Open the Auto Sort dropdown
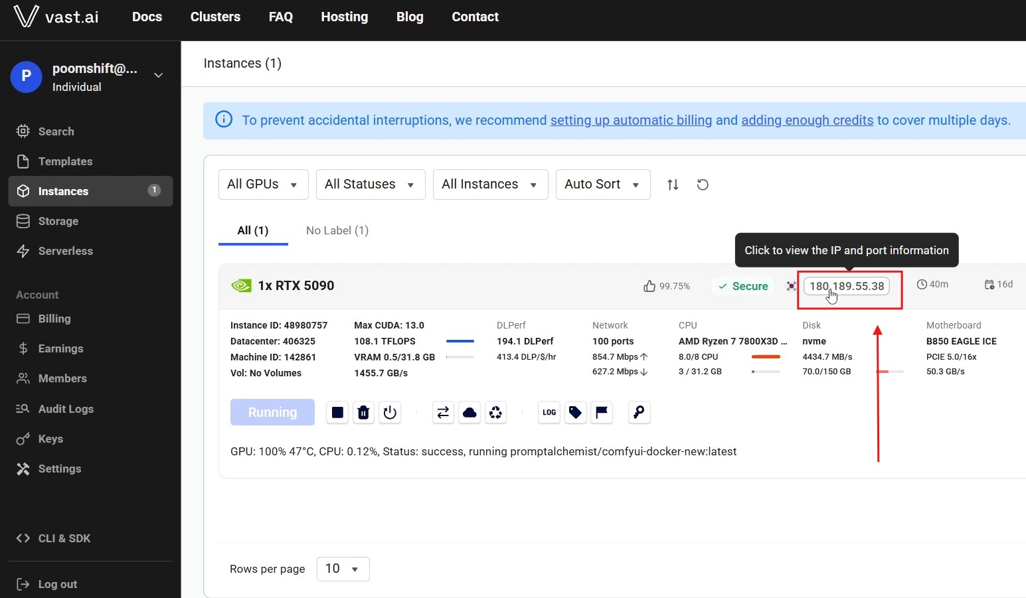The height and width of the screenshot is (598, 1026). pos(603,185)
